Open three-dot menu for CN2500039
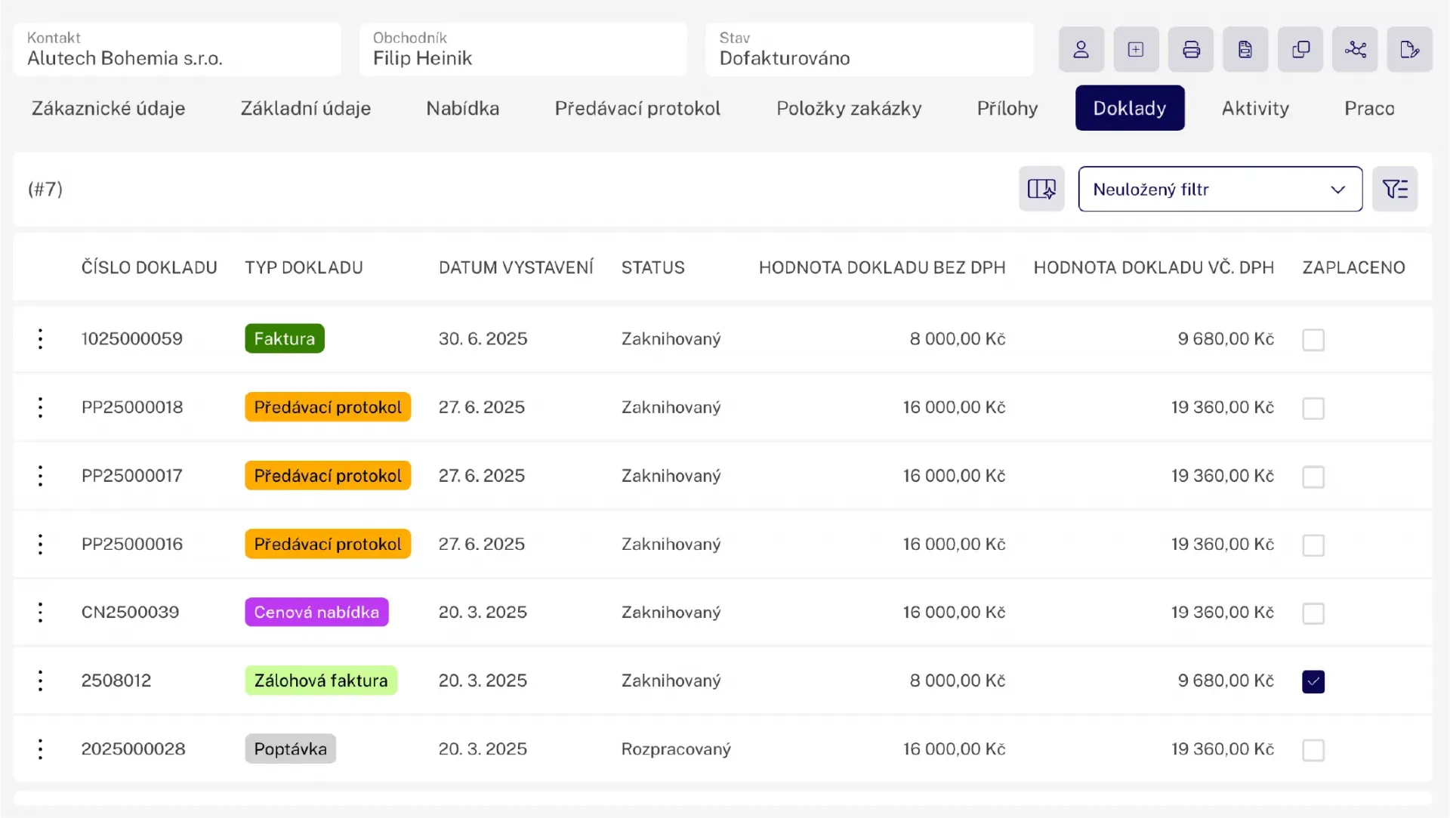The width and height of the screenshot is (1450, 818). (41, 612)
